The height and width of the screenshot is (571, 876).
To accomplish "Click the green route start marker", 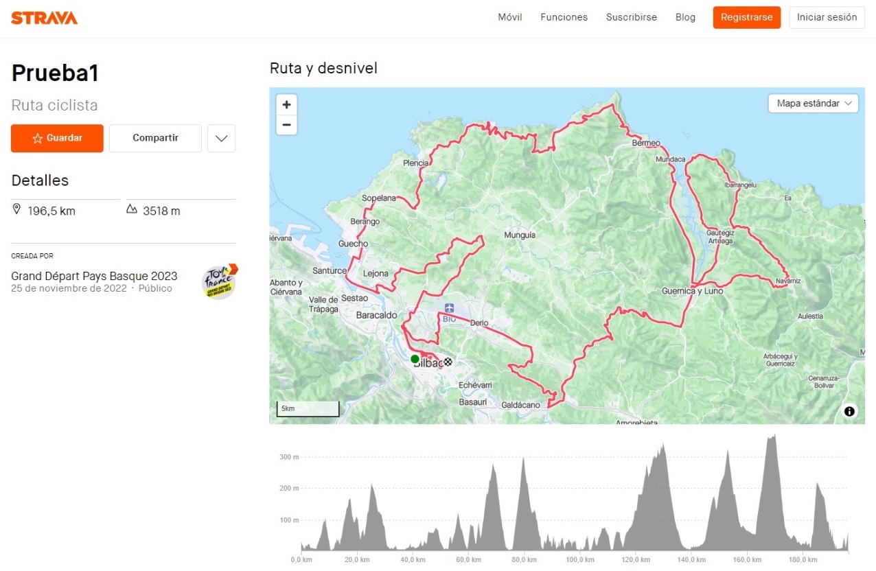I will [415, 359].
